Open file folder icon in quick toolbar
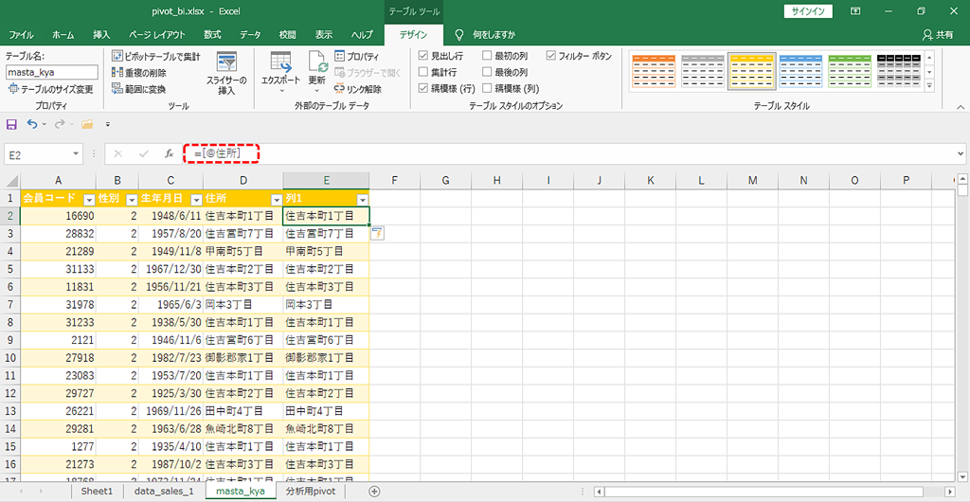Screen dimensions: 970x502 pyautogui.click(x=87, y=124)
